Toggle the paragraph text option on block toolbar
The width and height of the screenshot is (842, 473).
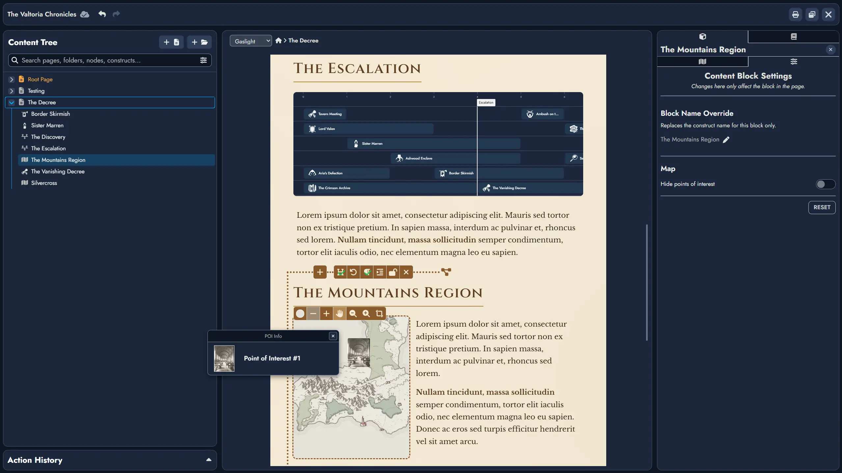(367, 272)
